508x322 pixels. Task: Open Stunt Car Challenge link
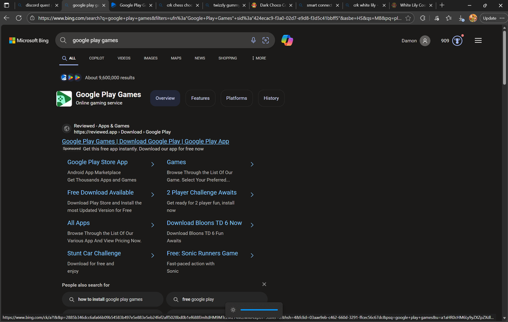(94, 253)
